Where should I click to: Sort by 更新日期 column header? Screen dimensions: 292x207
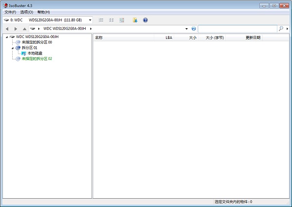pos(244,38)
